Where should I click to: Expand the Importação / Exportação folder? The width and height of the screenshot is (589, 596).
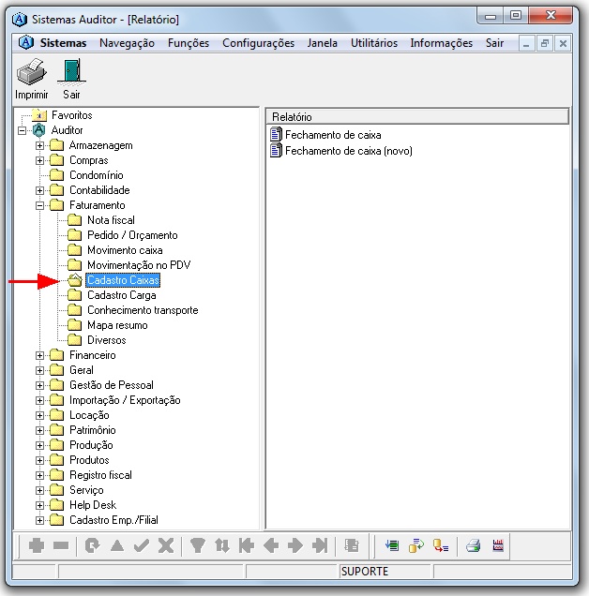coord(39,400)
